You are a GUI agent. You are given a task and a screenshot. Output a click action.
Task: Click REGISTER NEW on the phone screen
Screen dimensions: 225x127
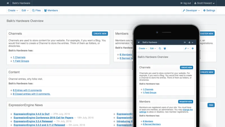[186, 102]
